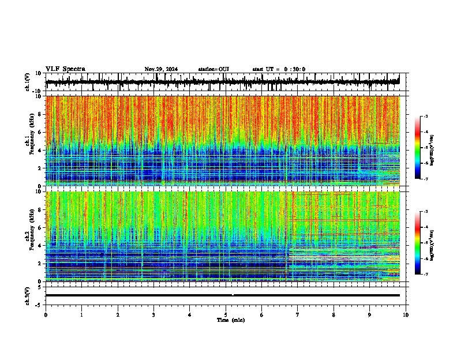457x353 pixels.
Task: Click the ch.2 colorbar "log(PSD)(V²/Hz)" label
Action: [x=432, y=245]
